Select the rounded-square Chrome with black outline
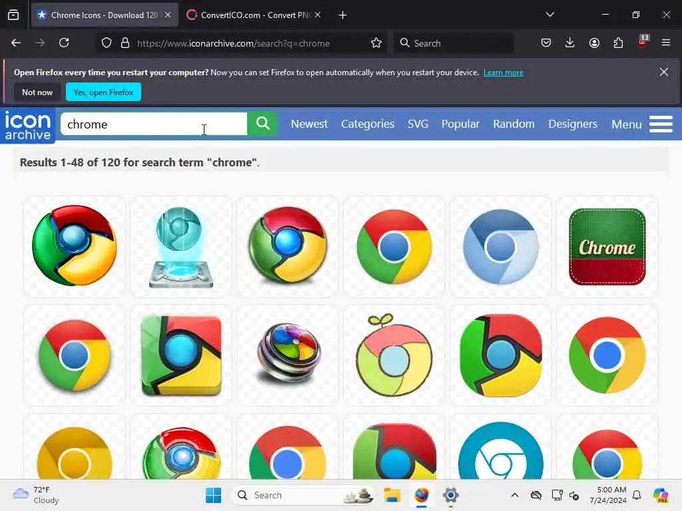Screen dimensions: 682x511 tap(501, 355)
